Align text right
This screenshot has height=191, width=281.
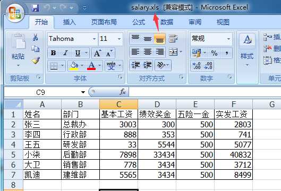(x=160, y=52)
